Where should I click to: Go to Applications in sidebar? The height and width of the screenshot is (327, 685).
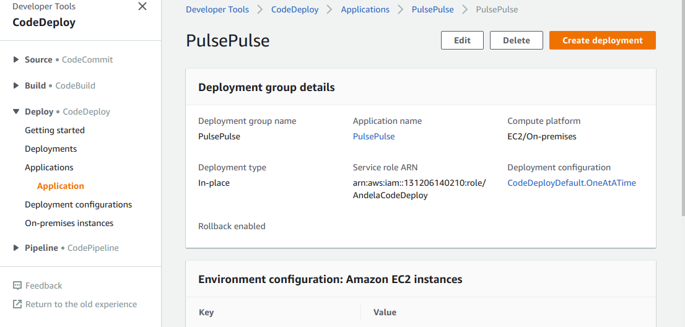(49, 167)
